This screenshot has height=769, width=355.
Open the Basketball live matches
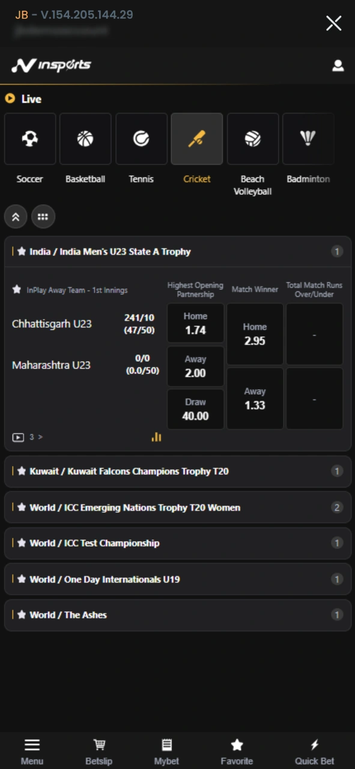point(85,139)
